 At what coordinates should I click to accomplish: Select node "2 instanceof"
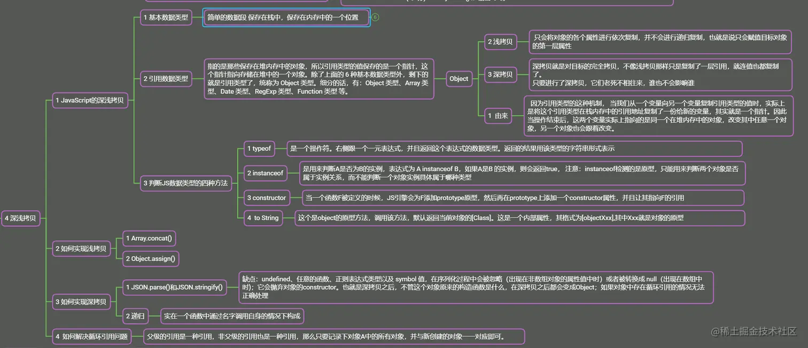265,173
